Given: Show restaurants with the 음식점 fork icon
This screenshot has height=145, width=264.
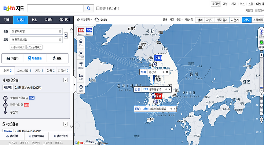Looking at the screenshot, I should (x=81, y=65).
